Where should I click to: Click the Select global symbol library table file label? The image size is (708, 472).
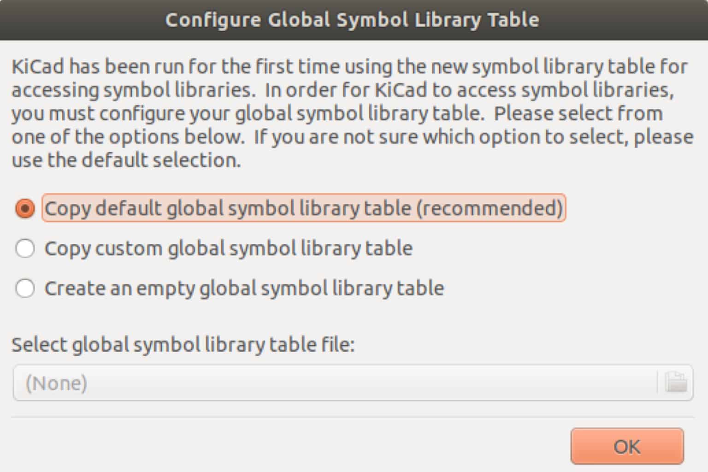183,344
